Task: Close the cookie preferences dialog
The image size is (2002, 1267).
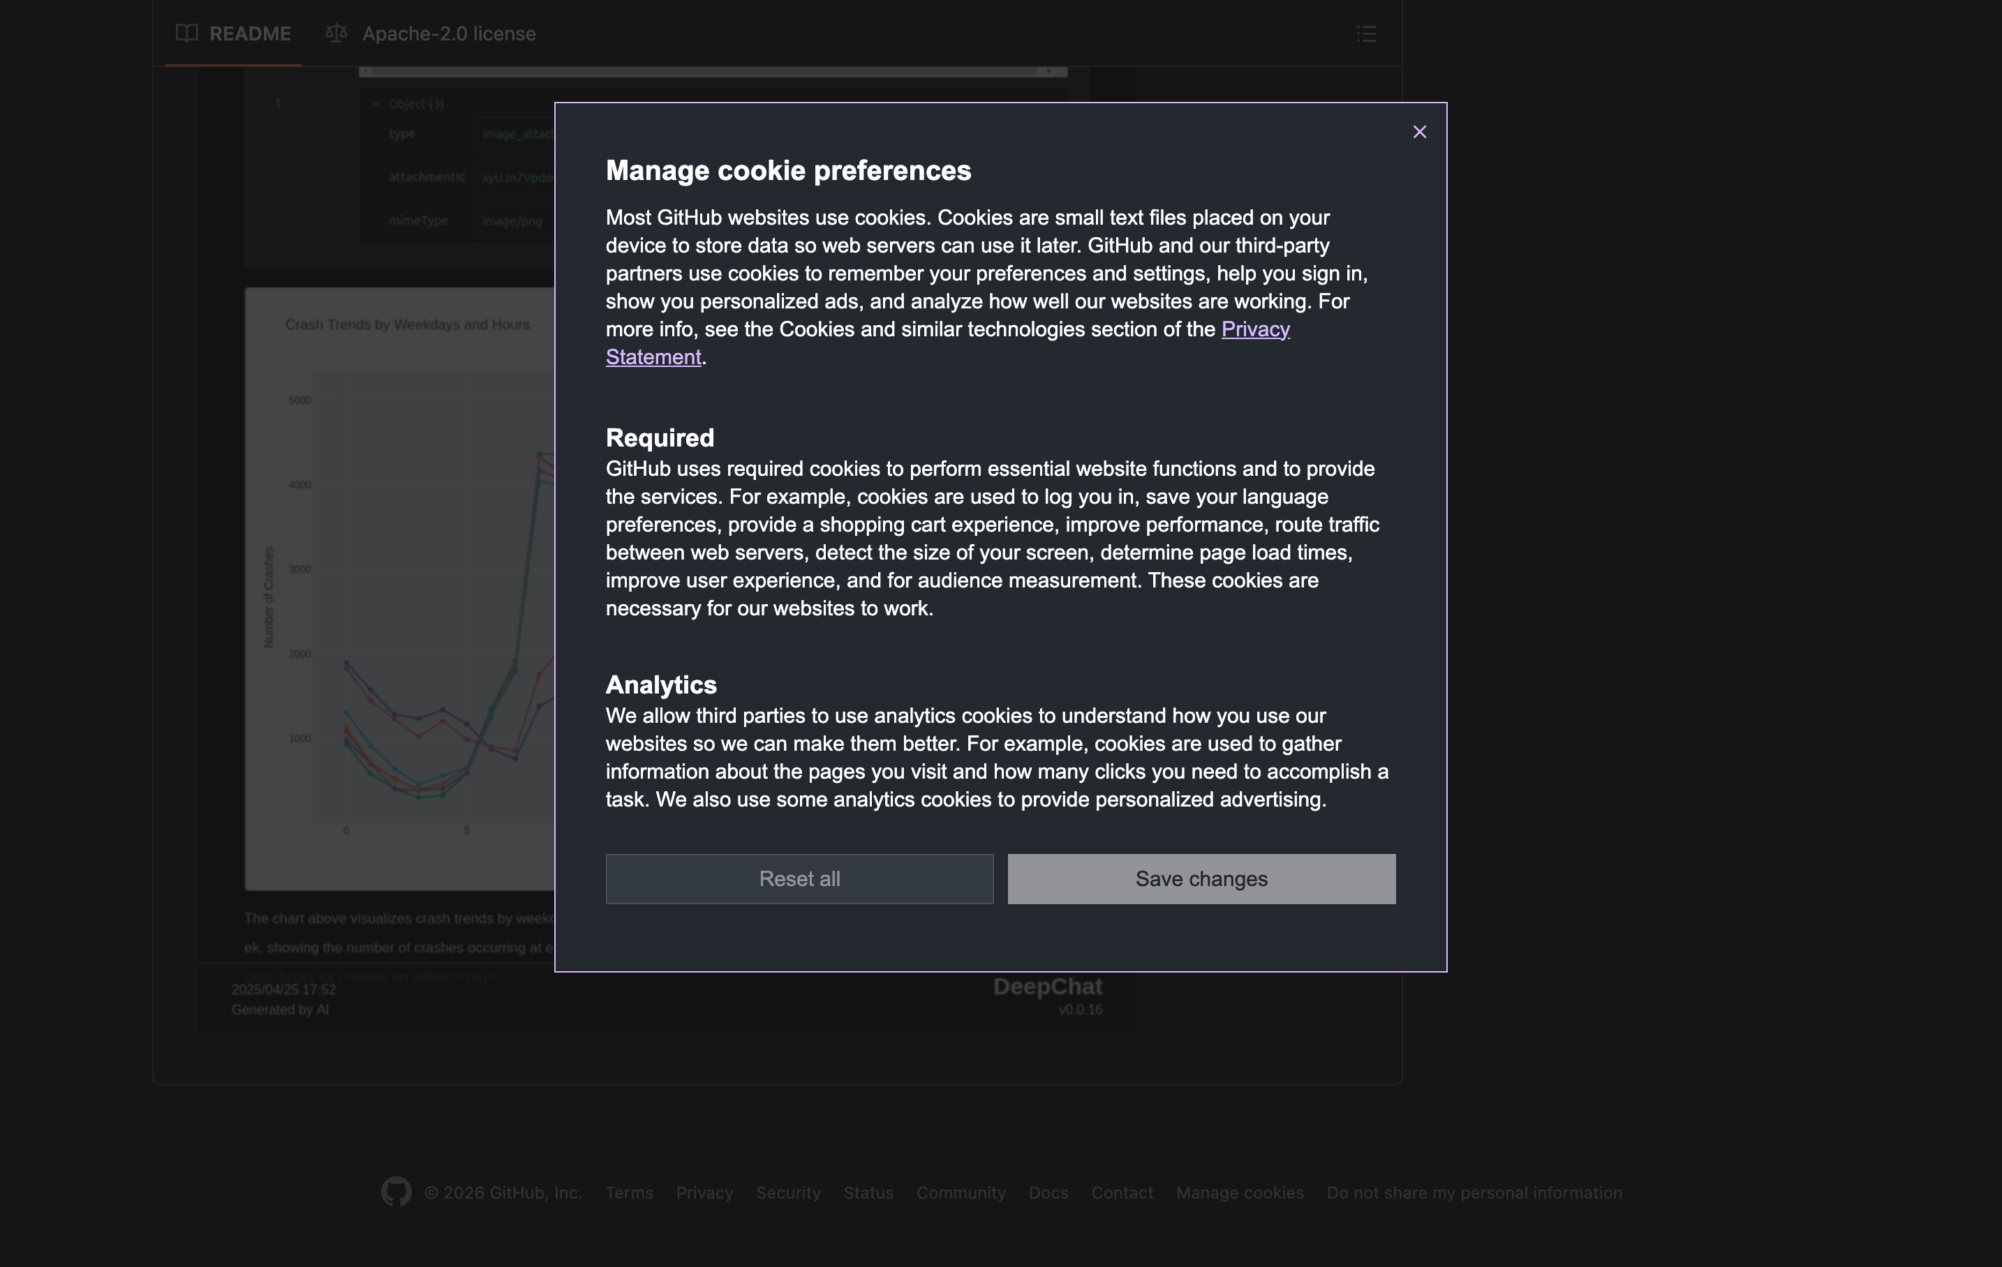Action: [1419, 132]
